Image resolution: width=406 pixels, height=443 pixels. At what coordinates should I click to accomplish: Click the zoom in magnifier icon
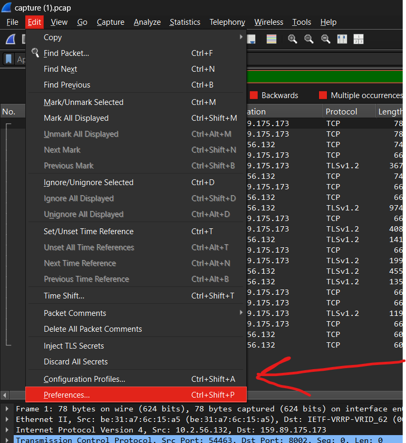pos(293,39)
